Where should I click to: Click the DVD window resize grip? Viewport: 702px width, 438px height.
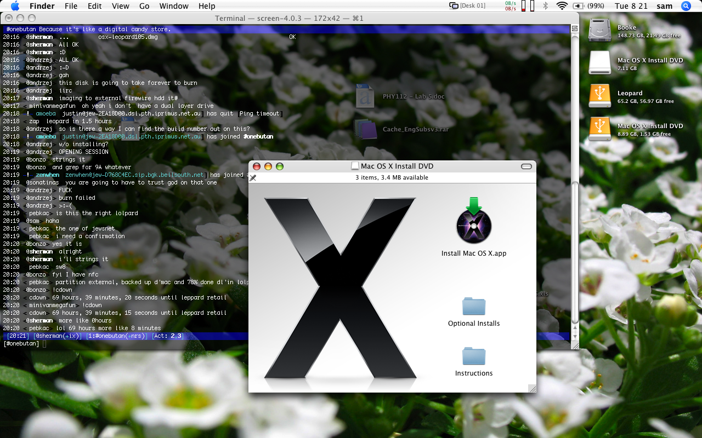pos(532,388)
